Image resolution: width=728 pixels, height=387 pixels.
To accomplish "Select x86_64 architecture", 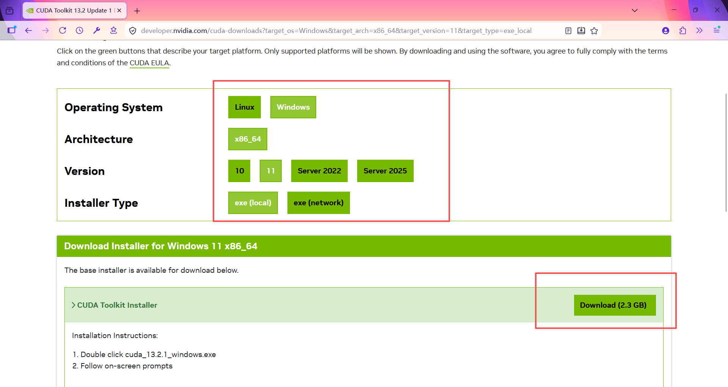I will tap(248, 139).
